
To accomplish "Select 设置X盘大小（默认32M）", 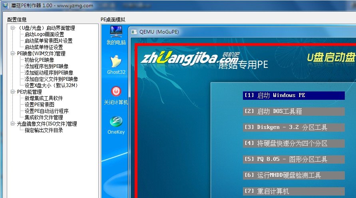I will (51, 85).
